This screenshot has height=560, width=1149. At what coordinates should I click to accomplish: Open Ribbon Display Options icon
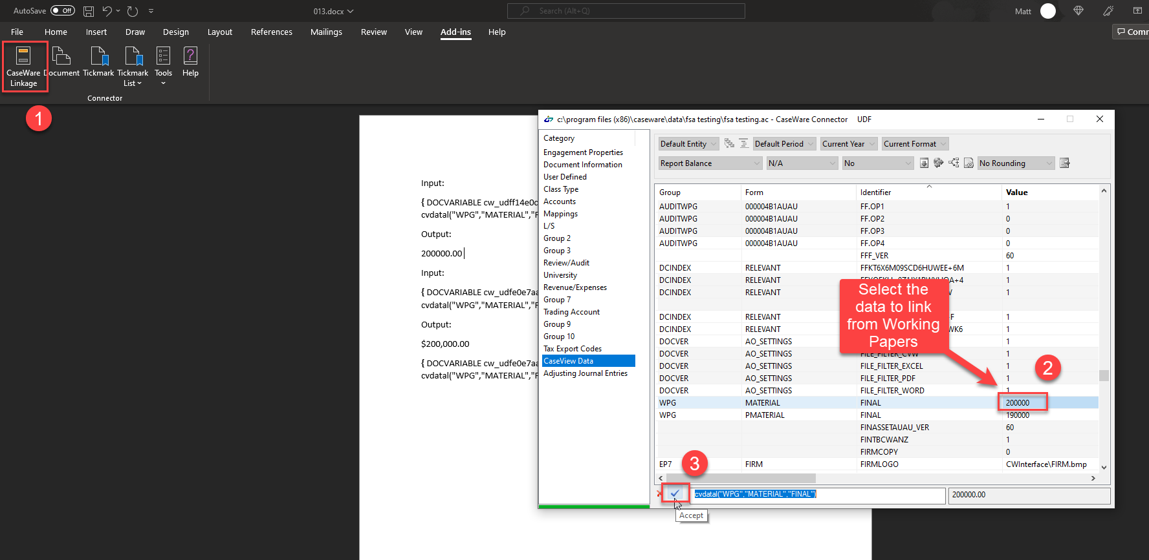(x=1137, y=11)
